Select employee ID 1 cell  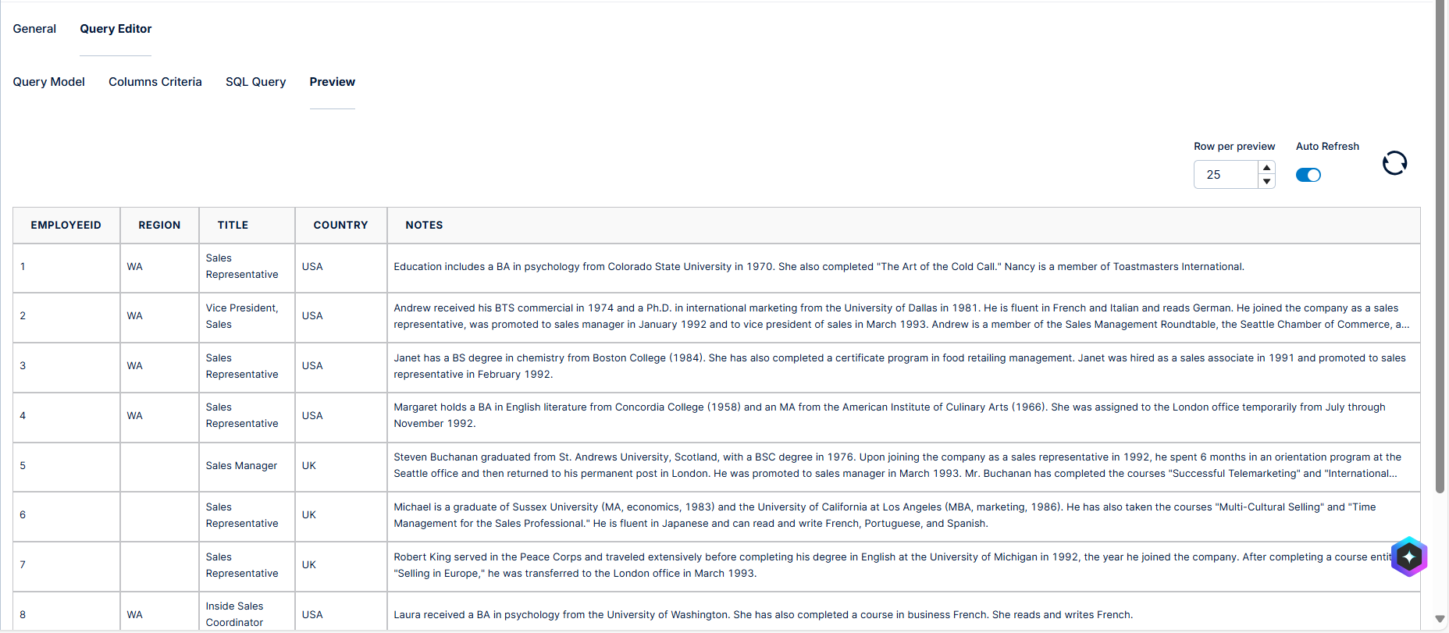[66, 267]
